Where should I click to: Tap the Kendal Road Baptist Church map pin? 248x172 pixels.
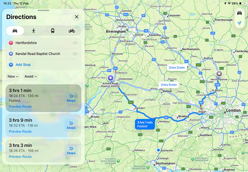click(x=111, y=78)
